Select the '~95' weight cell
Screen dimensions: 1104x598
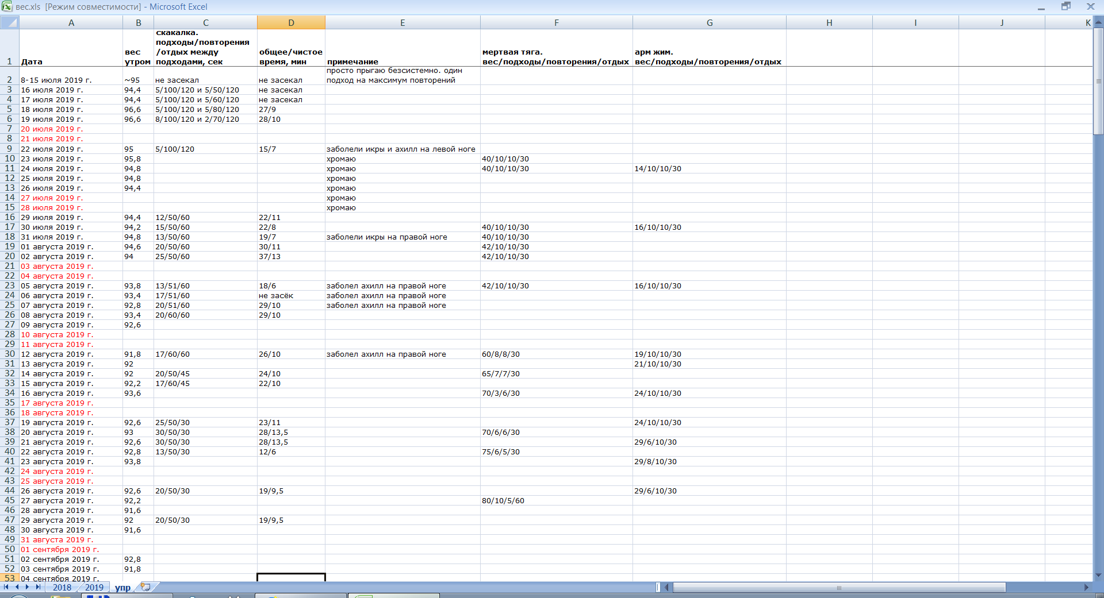[x=139, y=76]
